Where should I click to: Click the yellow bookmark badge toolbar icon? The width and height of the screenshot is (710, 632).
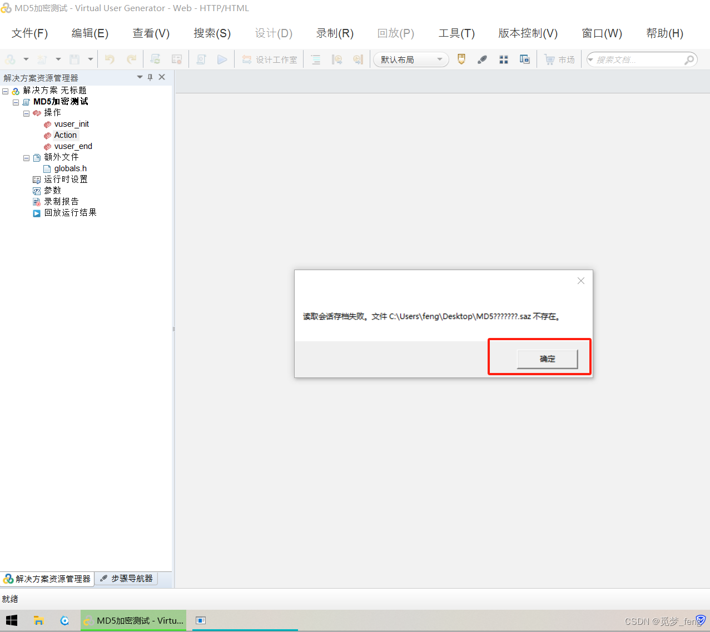(x=461, y=59)
